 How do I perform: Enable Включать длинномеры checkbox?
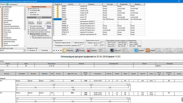29,28
